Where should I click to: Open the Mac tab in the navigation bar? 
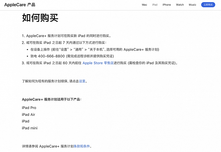click(x=144, y=5)
